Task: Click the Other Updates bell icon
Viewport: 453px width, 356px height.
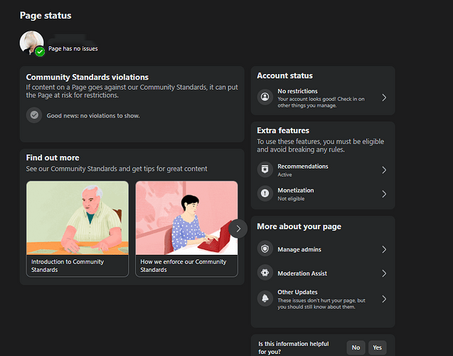Action: click(x=265, y=298)
